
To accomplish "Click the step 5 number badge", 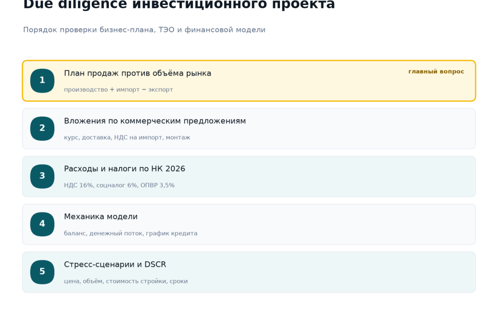I will click(x=42, y=272).
